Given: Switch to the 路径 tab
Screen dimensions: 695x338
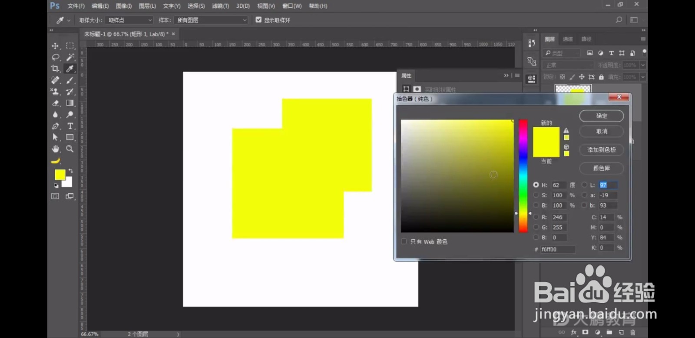Looking at the screenshot, I should 586,39.
